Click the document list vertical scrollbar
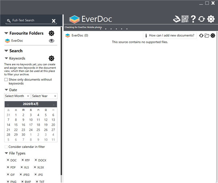The height and width of the screenshot is (183, 218). click(217, 107)
